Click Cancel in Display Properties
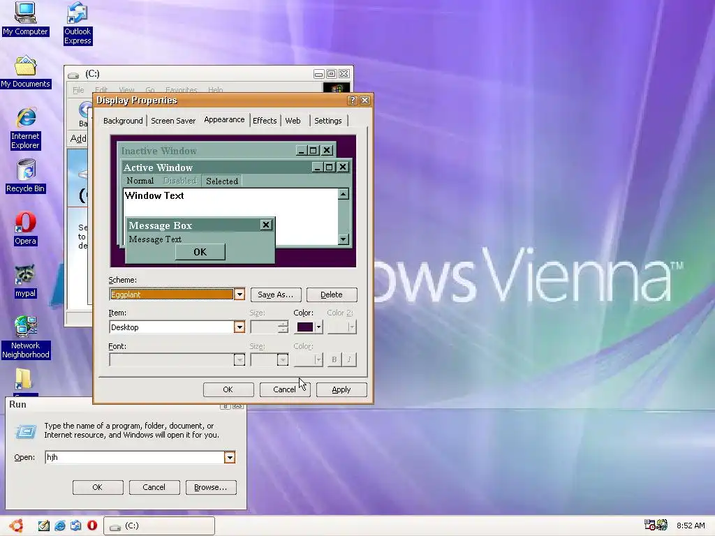 click(285, 389)
